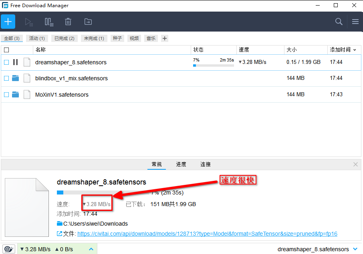Viewport: 363px width, 254px height.
Task: Open the hamburger main menu
Action: point(355,22)
